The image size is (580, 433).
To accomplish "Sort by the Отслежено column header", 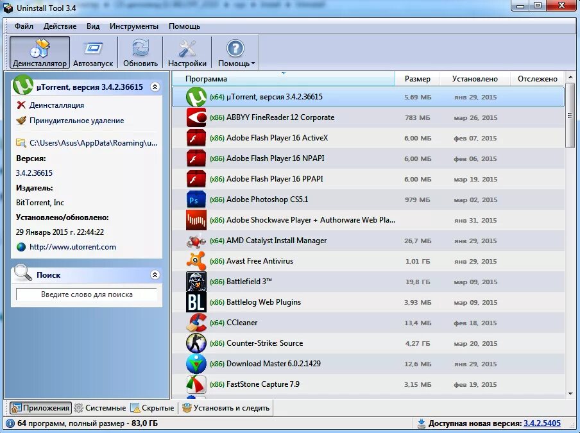I will pos(538,79).
